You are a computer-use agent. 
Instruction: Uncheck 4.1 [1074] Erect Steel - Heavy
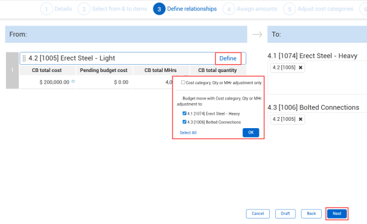pos(185,114)
